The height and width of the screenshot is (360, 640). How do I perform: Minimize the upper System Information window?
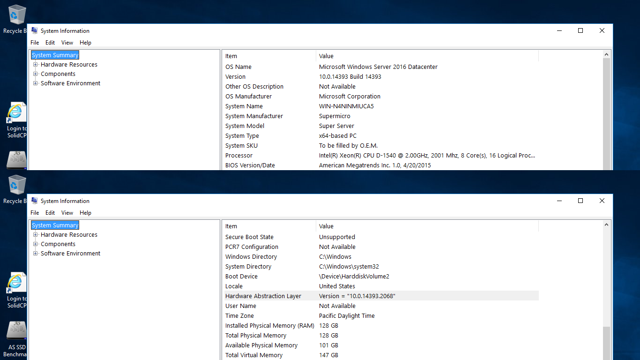coord(559,31)
